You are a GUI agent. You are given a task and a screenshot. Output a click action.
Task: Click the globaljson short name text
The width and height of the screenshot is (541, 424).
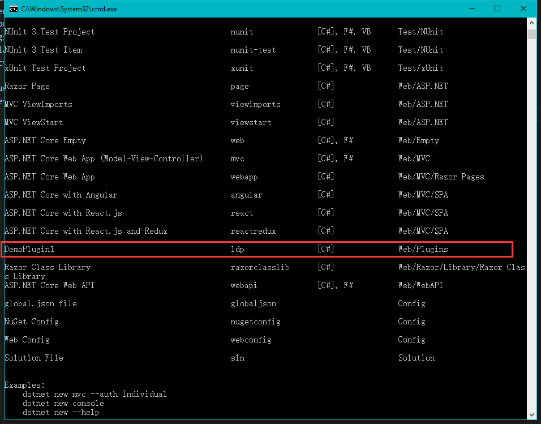coord(253,303)
